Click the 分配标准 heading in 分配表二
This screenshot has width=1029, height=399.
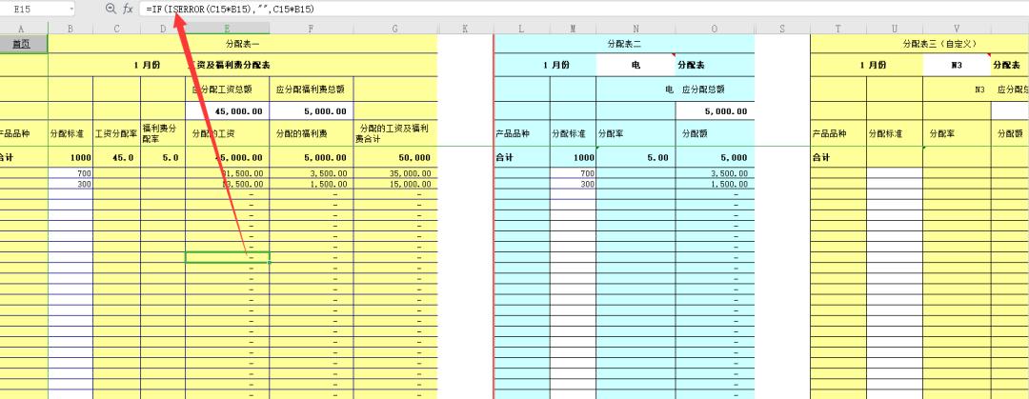568,134
